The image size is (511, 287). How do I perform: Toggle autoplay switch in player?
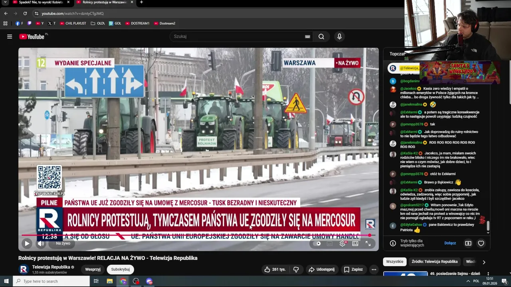pos(319,244)
